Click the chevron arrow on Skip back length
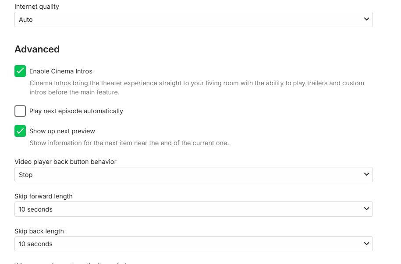The image size is (401, 264). [366, 243]
